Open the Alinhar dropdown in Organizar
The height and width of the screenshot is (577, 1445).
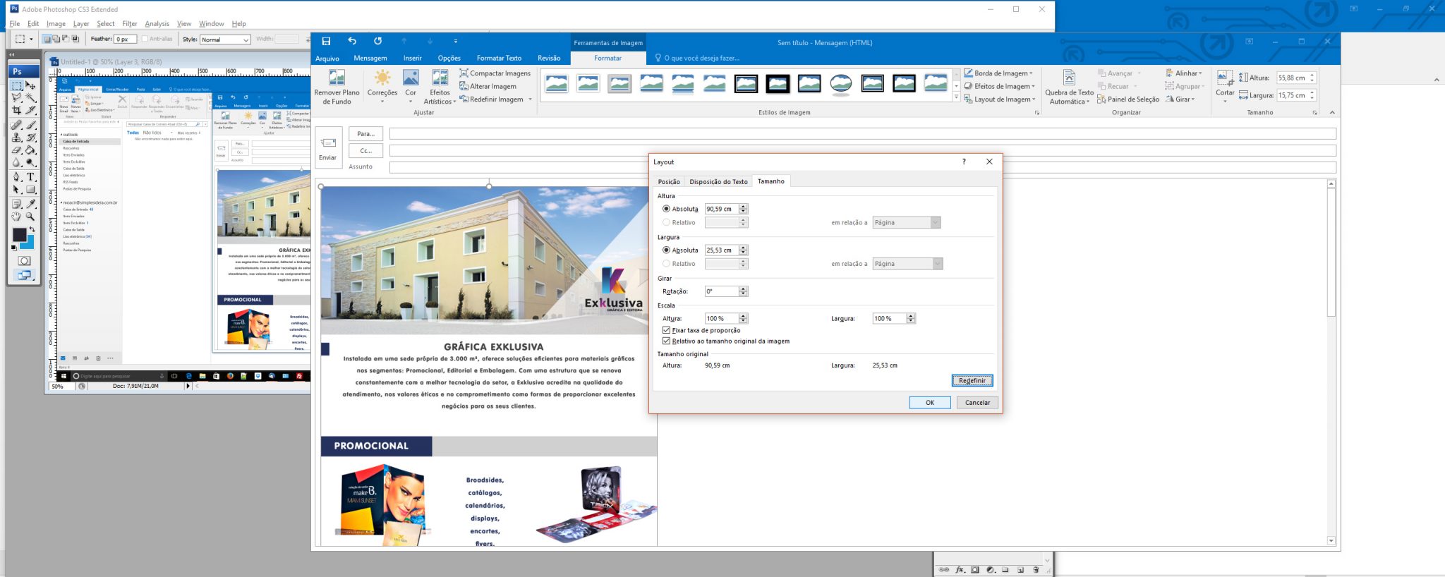coord(1184,73)
